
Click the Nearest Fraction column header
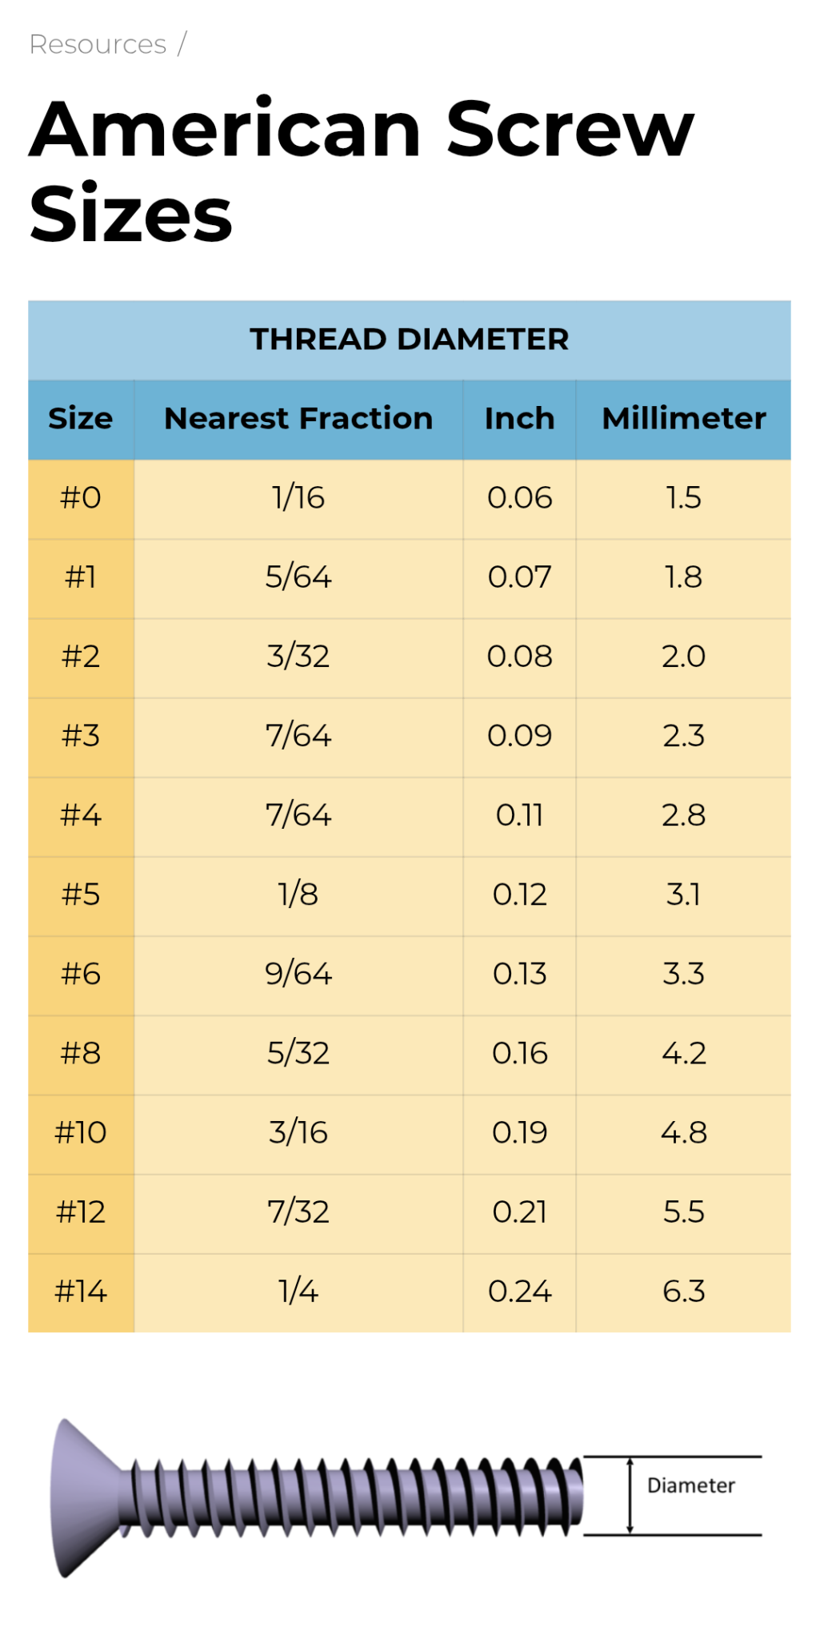[298, 419]
